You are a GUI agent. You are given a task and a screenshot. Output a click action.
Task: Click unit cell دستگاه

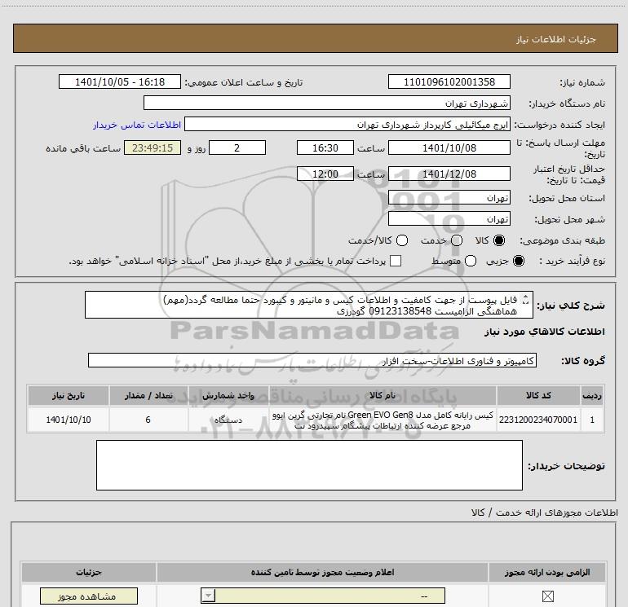tap(228, 420)
